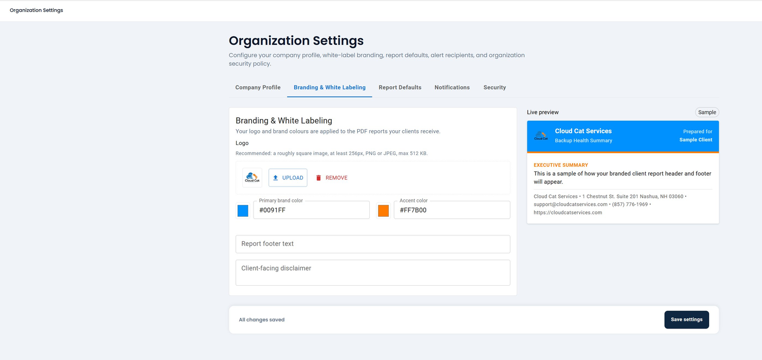The width and height of the screenshot is (762, 360).
Task: Open the orange accent color swatch
Action: [384, 211]
